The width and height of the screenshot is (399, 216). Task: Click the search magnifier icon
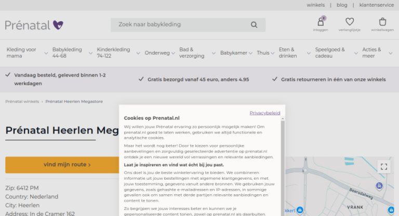point(254,25)
